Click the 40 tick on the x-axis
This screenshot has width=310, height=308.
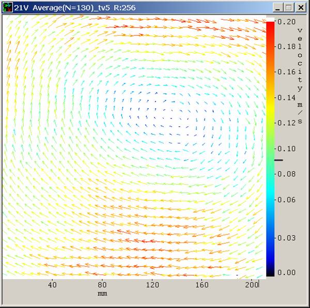[x=52, y=285]
